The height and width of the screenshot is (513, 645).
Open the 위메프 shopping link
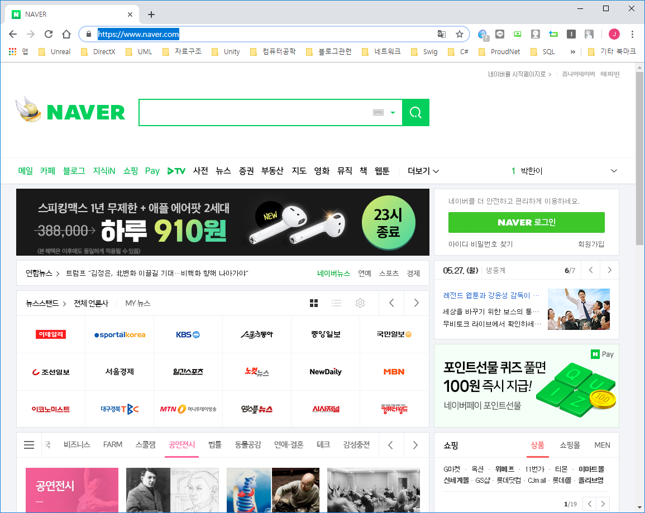point(505,469)
